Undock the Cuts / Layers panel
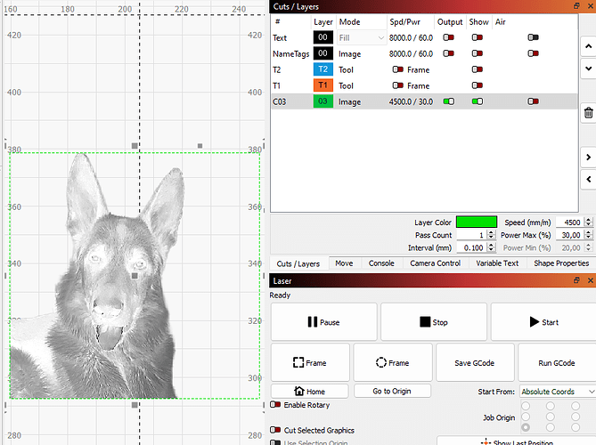The width and height of the screenshot is (596, 445). [x=576, y=5]
